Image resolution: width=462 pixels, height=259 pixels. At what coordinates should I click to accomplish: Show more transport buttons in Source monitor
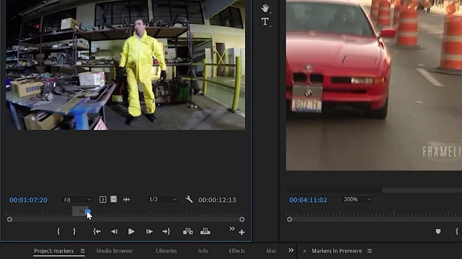tap(232, 229)
